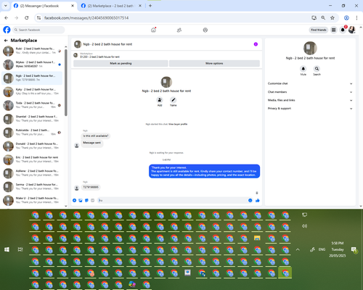This screenshot has height=290, width=363.
Task: Click the chat list scrollbar thumb
Action: (66, 82)
